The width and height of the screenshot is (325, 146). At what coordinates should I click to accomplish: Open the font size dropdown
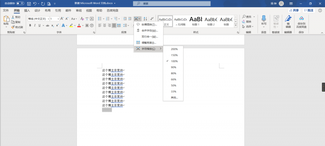[58, 19]
